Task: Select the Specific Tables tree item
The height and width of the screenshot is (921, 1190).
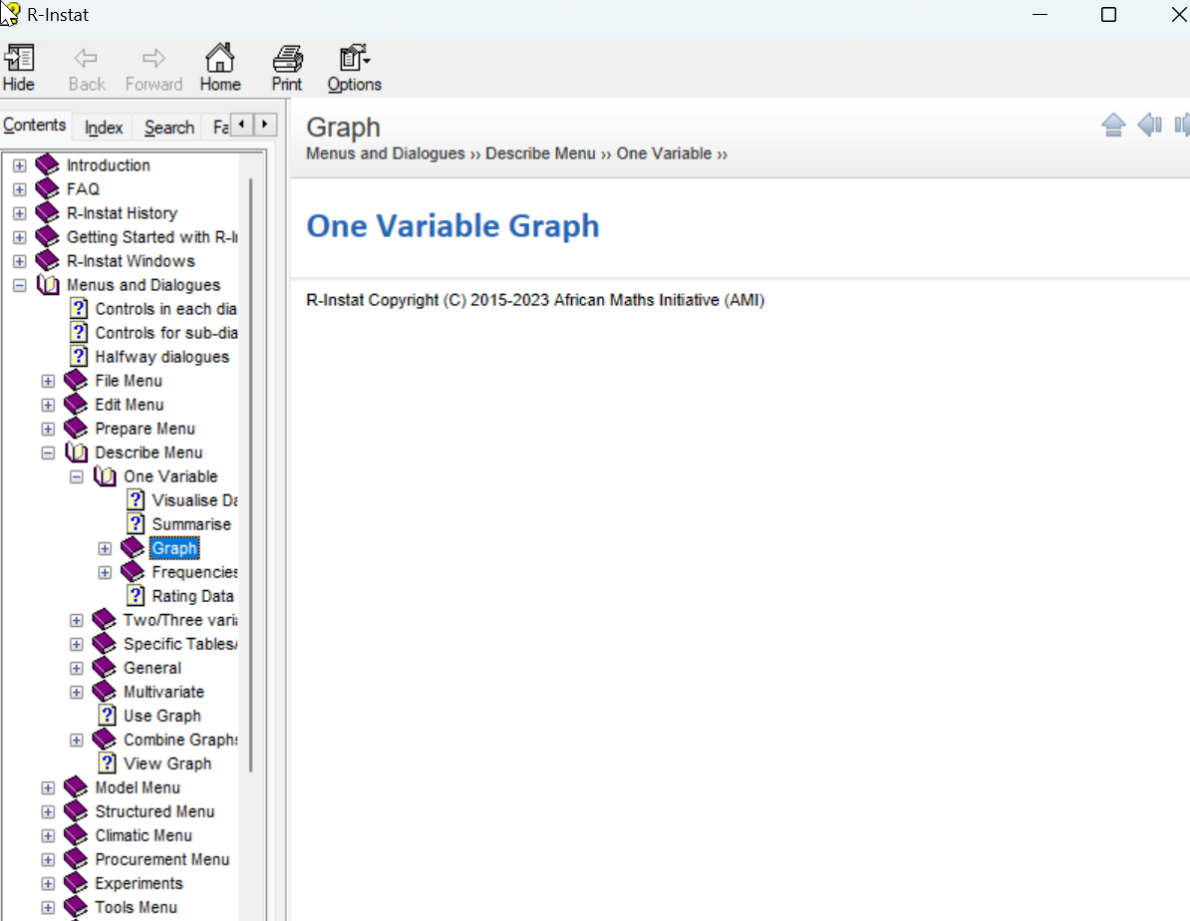Action: click(x=179, y=644)
